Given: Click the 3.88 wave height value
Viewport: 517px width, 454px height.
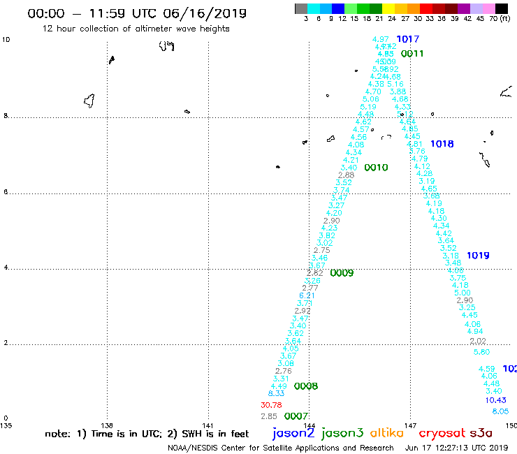Looking at the screenshot, I should [x=398, y=91].
